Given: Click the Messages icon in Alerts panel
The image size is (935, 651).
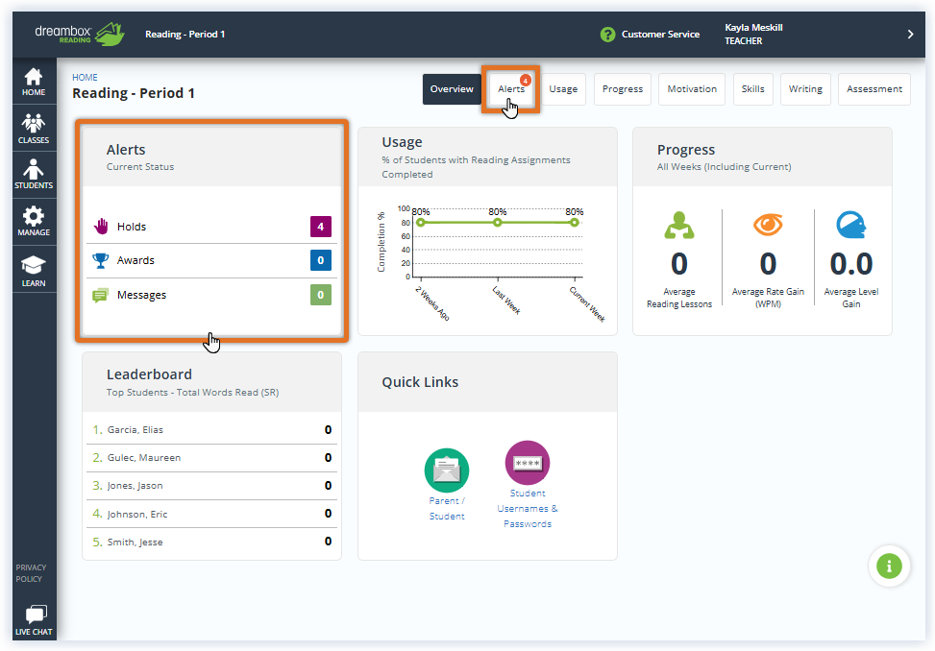Looking at the screenshot, I should [104, 294].
